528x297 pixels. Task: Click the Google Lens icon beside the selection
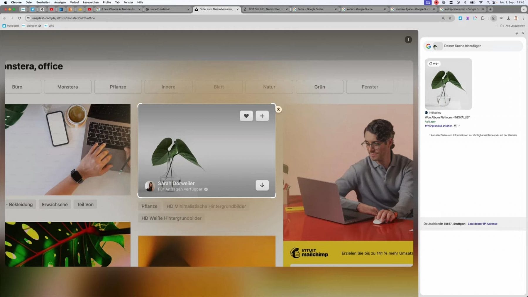pyautogui.click(x=278, y=109)
